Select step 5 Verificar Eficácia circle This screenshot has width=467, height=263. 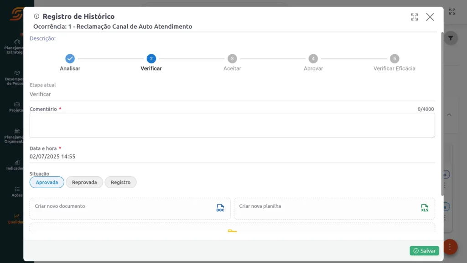(x=394, y=59)
